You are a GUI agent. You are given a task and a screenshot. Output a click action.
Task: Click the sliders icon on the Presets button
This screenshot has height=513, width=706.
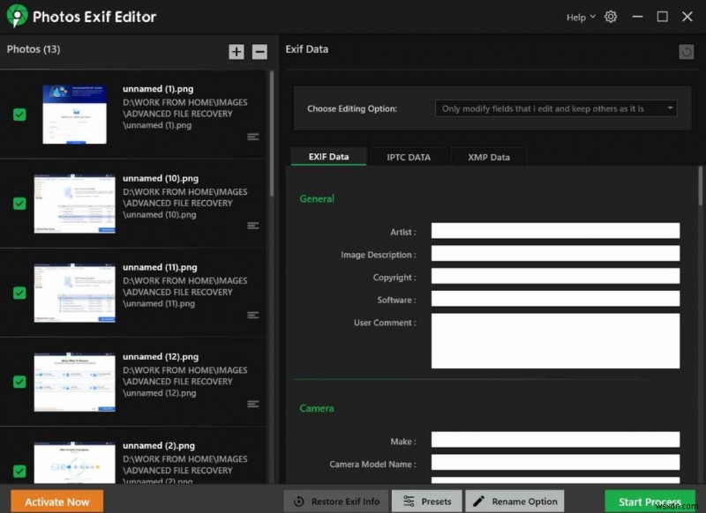point(409,500)
